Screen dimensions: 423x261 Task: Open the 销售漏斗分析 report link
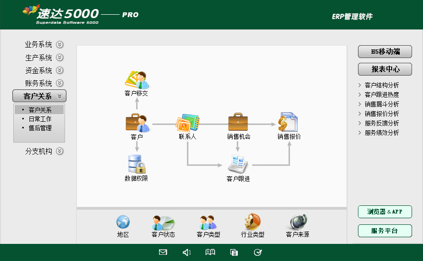pyautogui.click(x=382, y=104)
